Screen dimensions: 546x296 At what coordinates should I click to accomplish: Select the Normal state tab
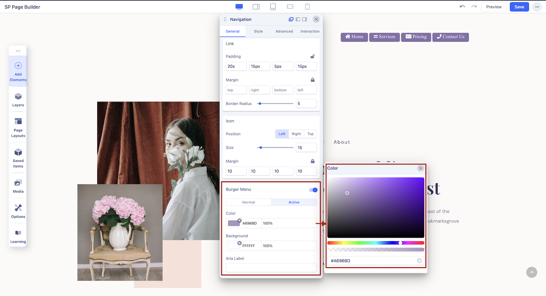(249, 202)
